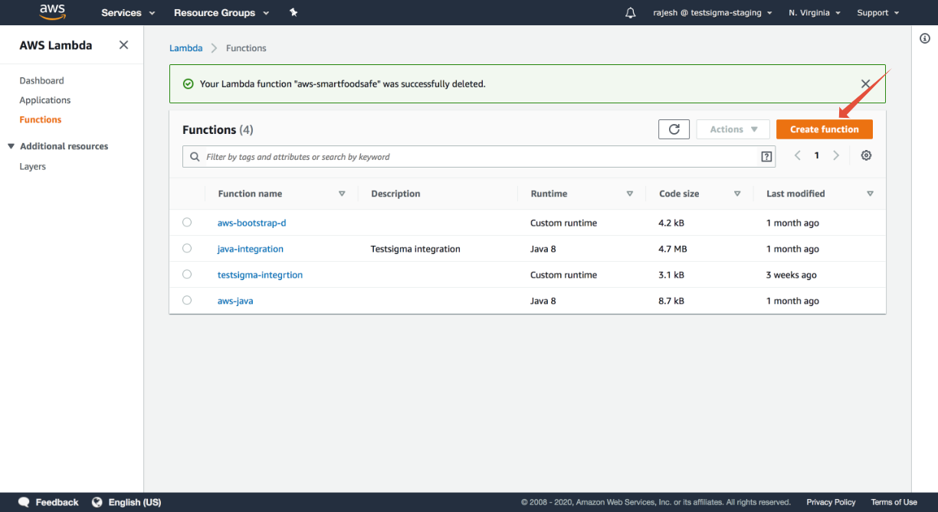
Task: Click the Create function button
Action: click(x=825, y=129)
